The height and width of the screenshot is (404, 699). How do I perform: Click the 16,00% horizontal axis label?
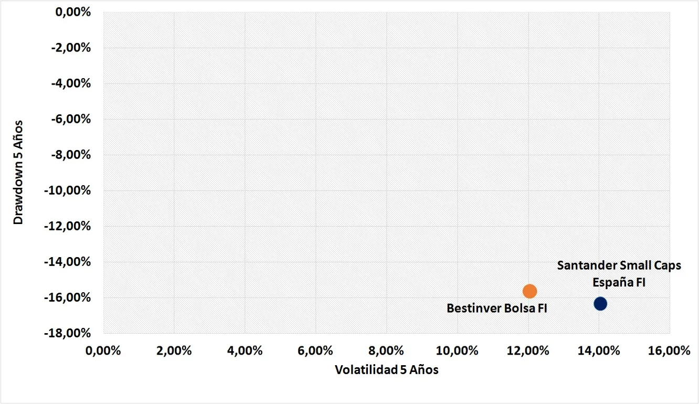pyautogui.click(x=670, y=351)
